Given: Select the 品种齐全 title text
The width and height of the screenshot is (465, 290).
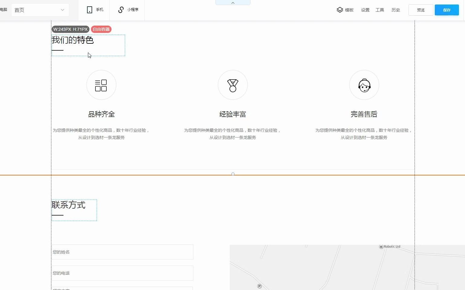Looking at the screenshot, I should (x=101, y=114).
